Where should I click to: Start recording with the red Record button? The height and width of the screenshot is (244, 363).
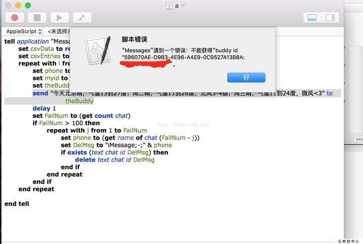click(x=15, y=18)
